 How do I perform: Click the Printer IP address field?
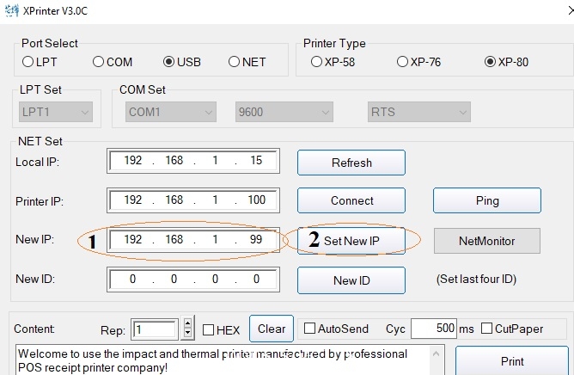193,200
